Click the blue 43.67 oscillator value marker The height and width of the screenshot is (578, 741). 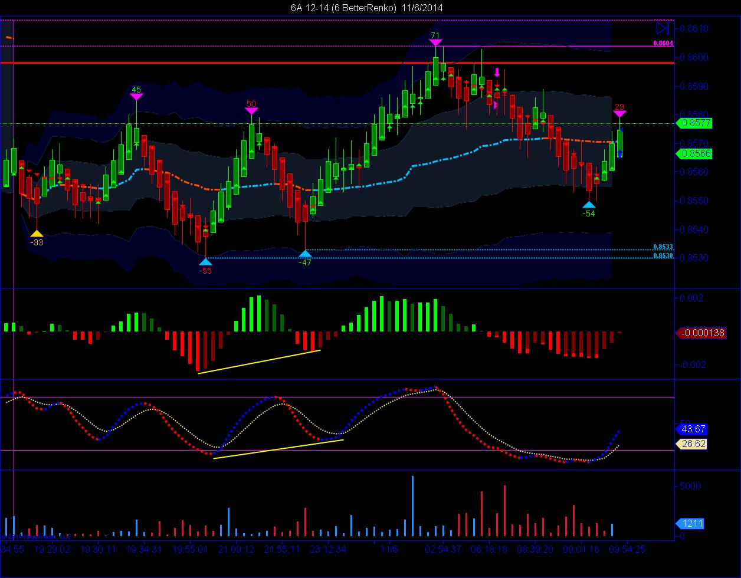(691, 429)
